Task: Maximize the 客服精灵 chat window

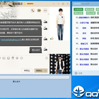Action: 63,4
